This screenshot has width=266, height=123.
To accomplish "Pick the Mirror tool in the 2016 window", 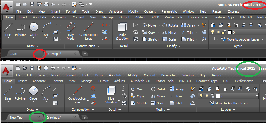I will pyautogui.click(x=170, y=32).
